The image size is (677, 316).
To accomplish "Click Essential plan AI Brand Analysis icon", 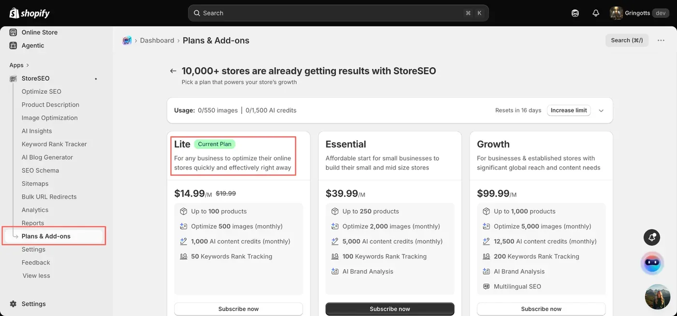I will (x=335, y=271).
